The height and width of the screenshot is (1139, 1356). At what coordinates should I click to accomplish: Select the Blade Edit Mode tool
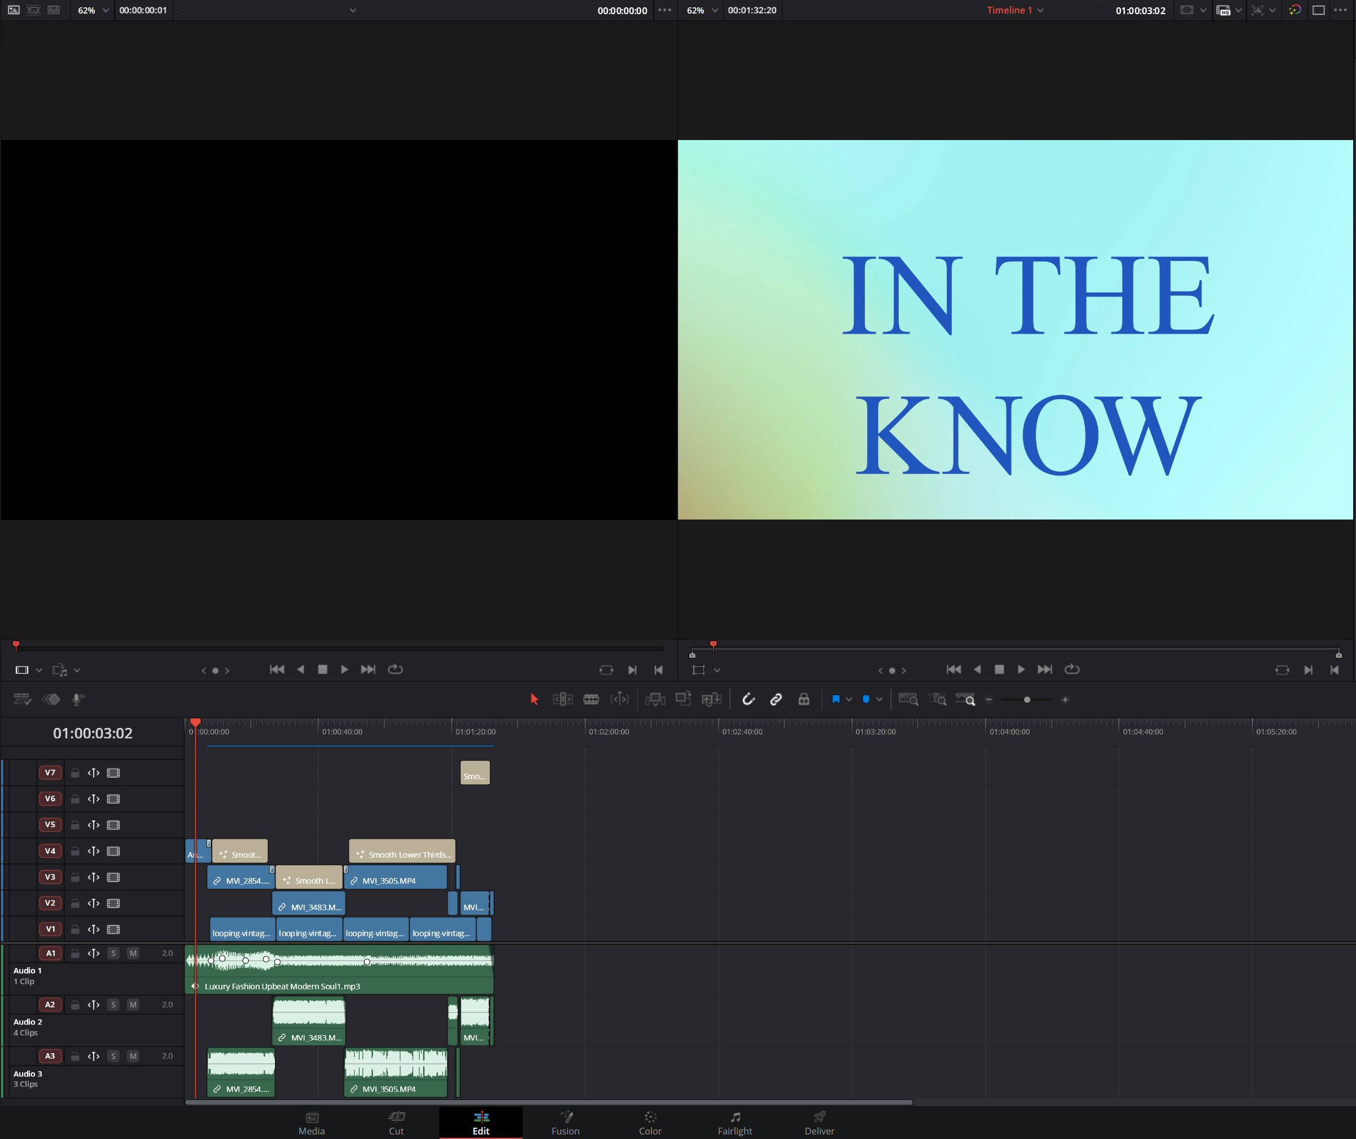click(591, 699)
